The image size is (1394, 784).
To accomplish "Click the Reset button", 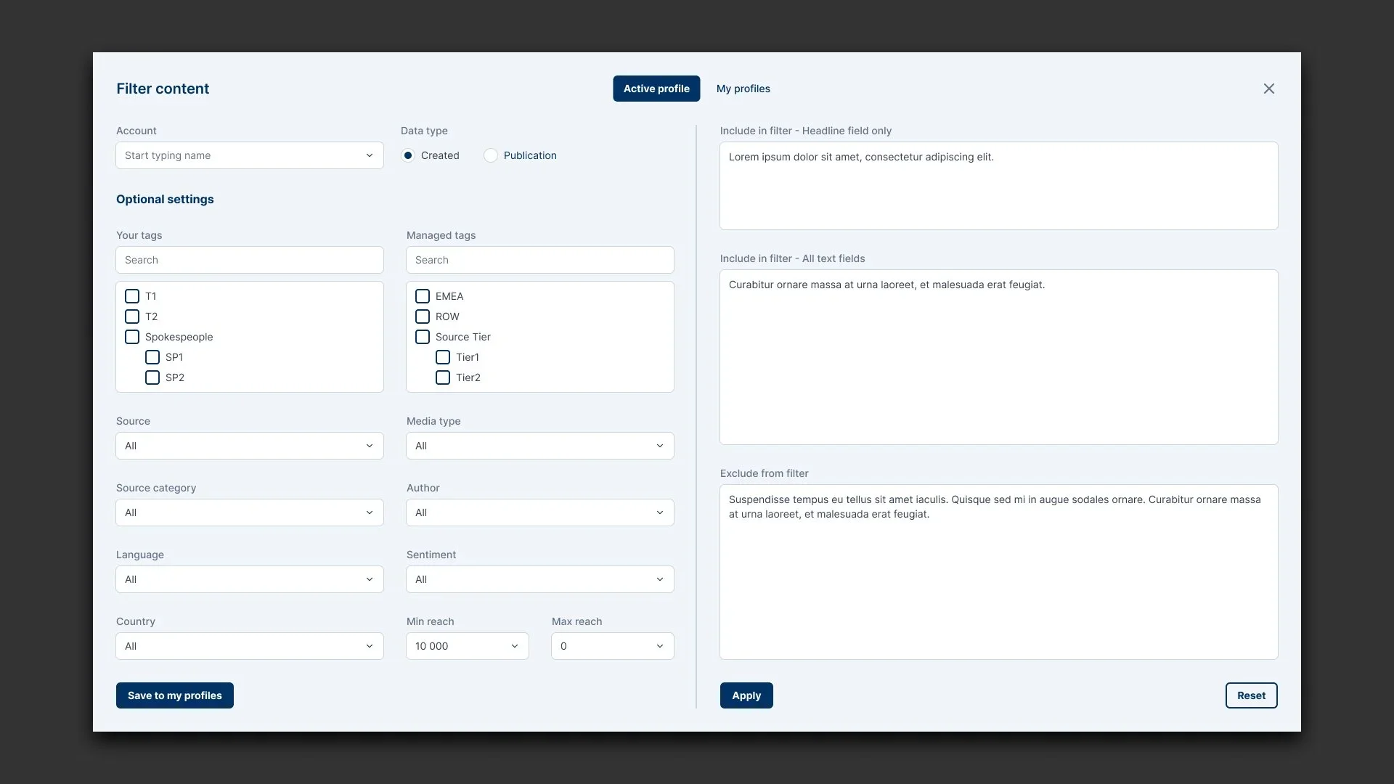I will [1251, 695].
